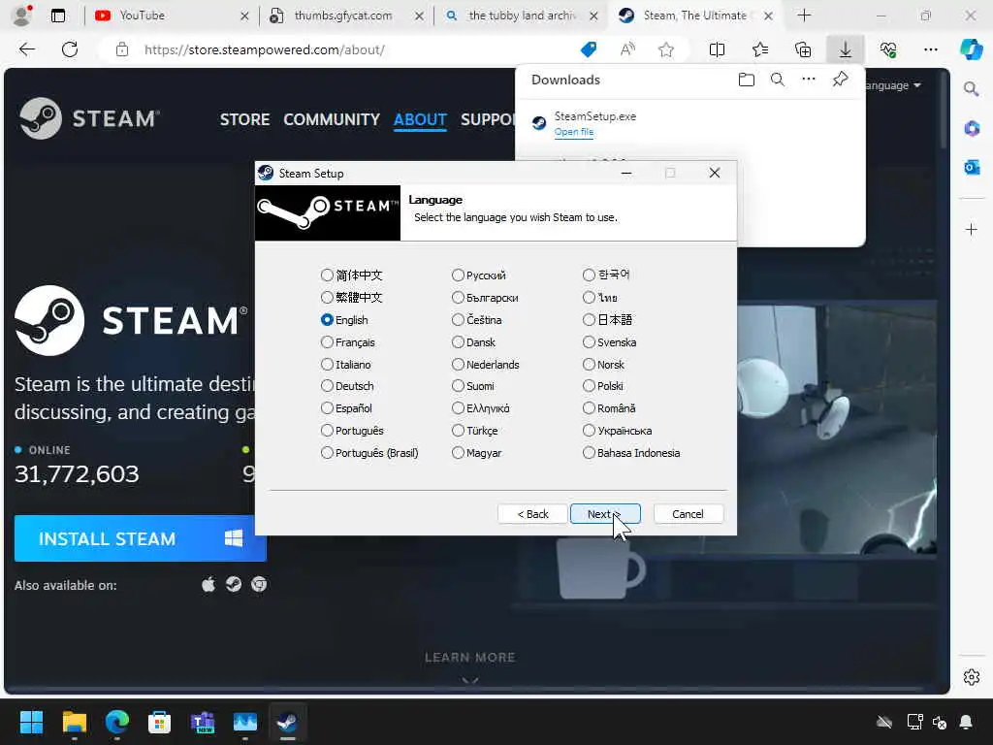Pin the Downloads panel
Viewport: 993px width, 745px height.
tap(840, 80)
